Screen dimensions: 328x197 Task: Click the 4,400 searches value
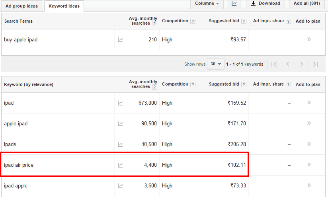150,165
